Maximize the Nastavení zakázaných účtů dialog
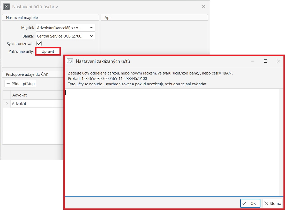This screenshot has width=285, height=210. point(265,61)
